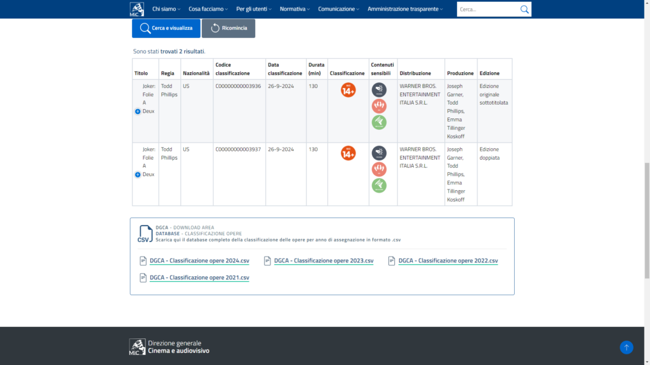The image size is (650, 365).
Task: Open the Chi siamo dropdown menu
Action: 166,9
